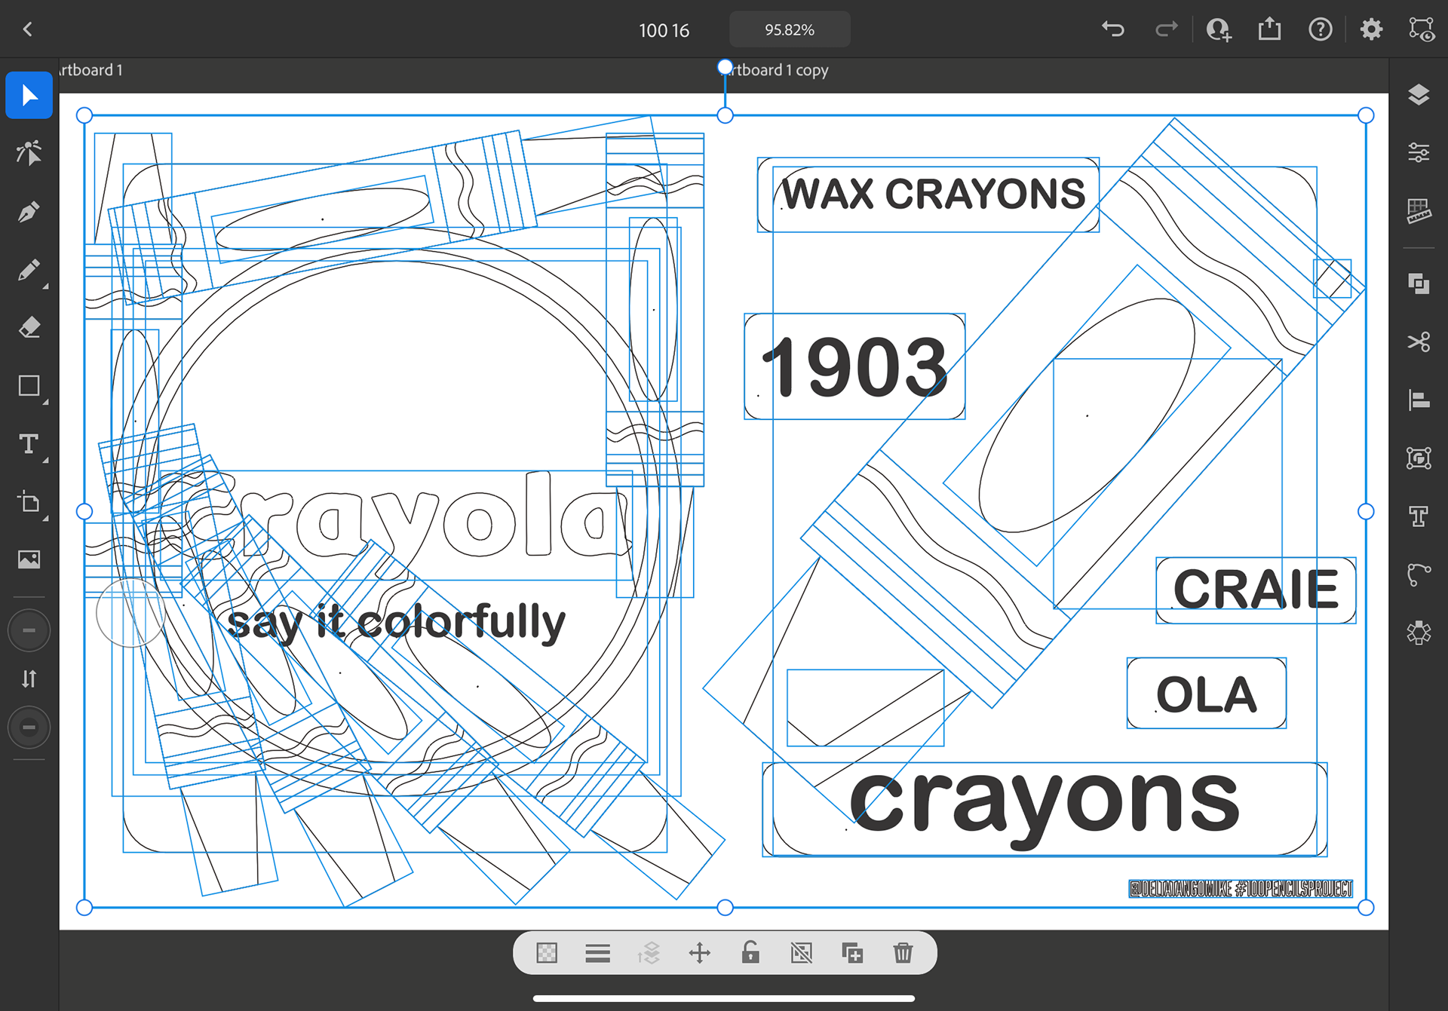
Task: Toggle hide selection crossed icon
Action: click(x=802, y=953)
